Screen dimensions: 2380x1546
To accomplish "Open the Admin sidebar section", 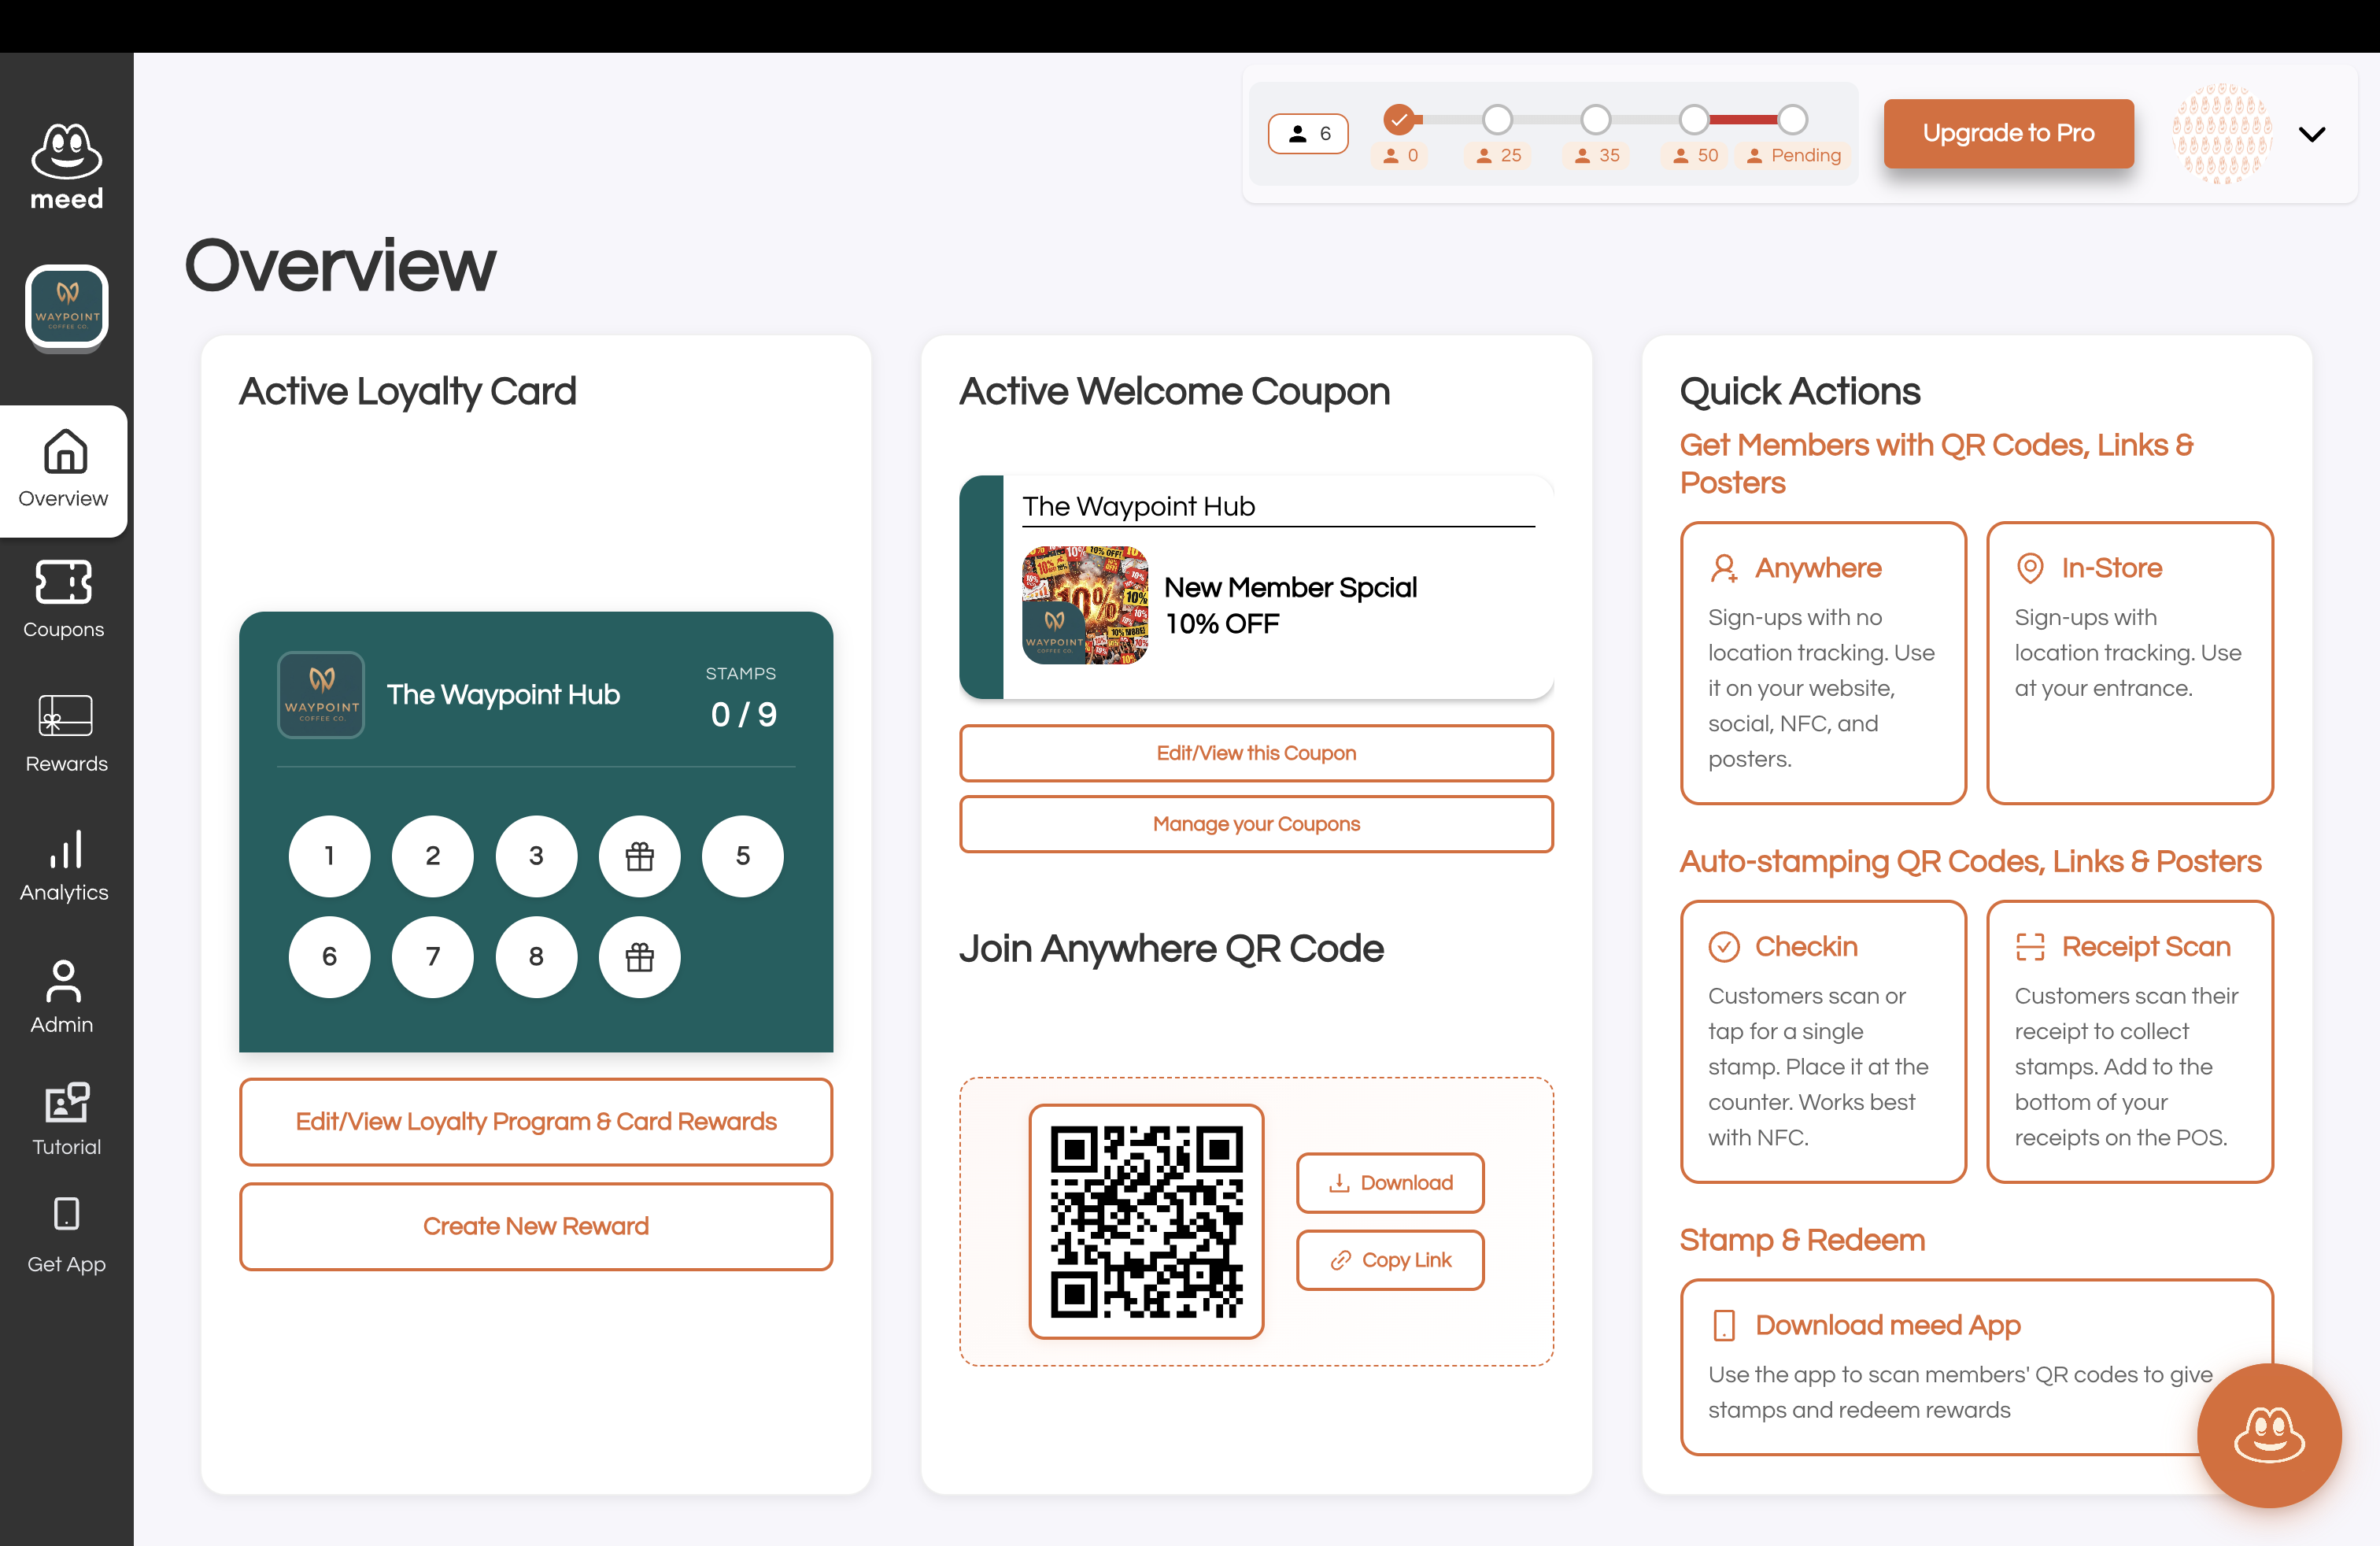I will click(x=62, y=996).
